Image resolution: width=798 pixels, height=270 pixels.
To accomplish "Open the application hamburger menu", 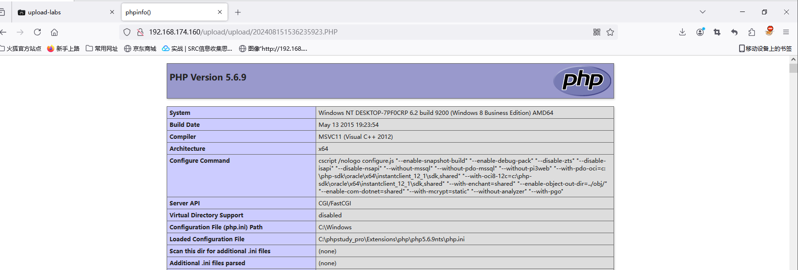I will pos(786,32).
